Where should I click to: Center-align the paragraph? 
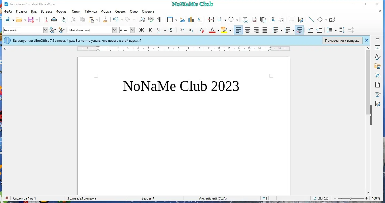click(x=247, y=30)
